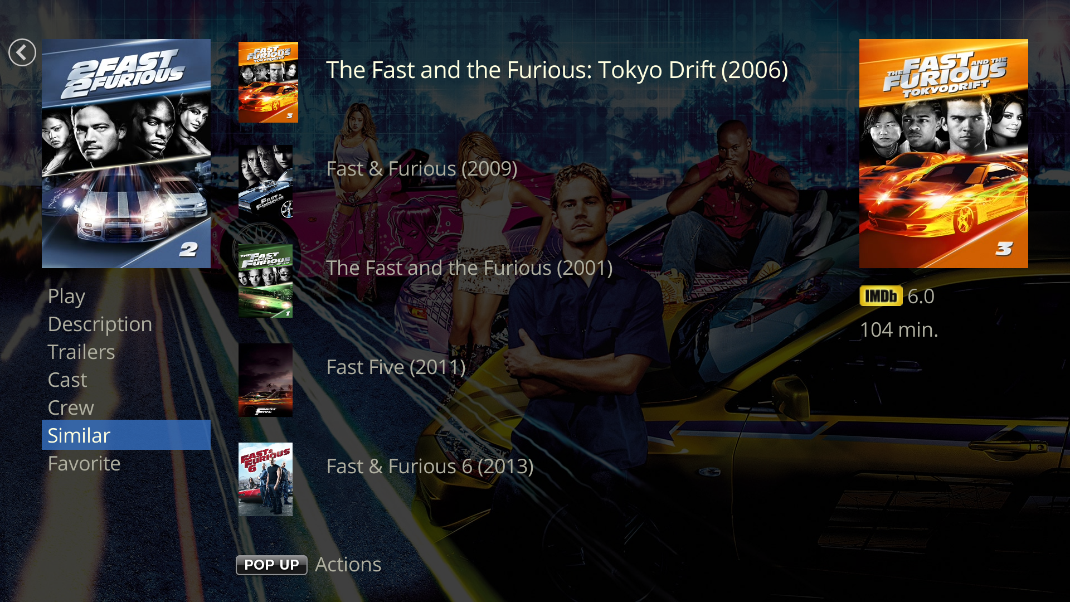The height and width of the screenshot is (602, 1070).
Task: Select The Fast and the Furious: Tokyo Drift (2006)
Action: pos(557,70)
